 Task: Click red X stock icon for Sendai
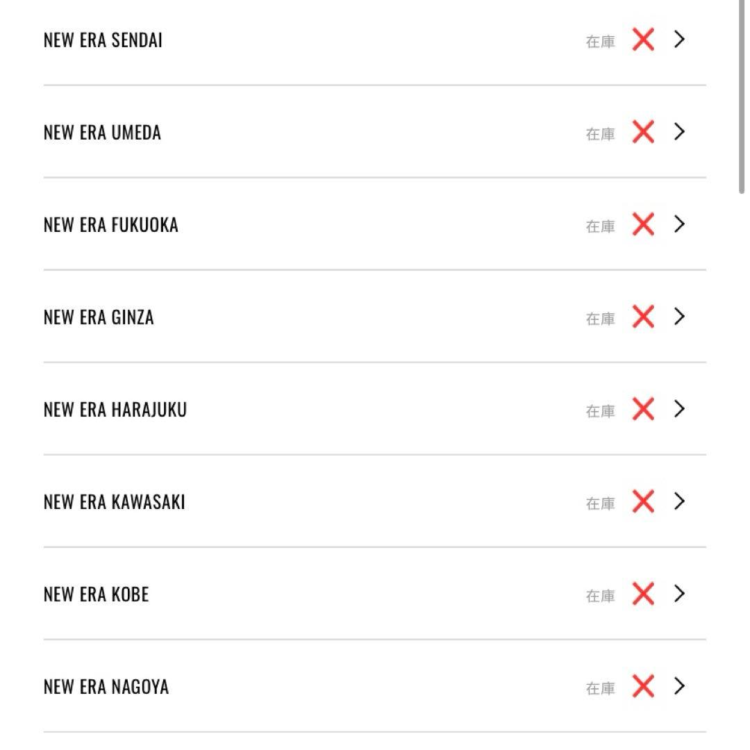(643, 40)
